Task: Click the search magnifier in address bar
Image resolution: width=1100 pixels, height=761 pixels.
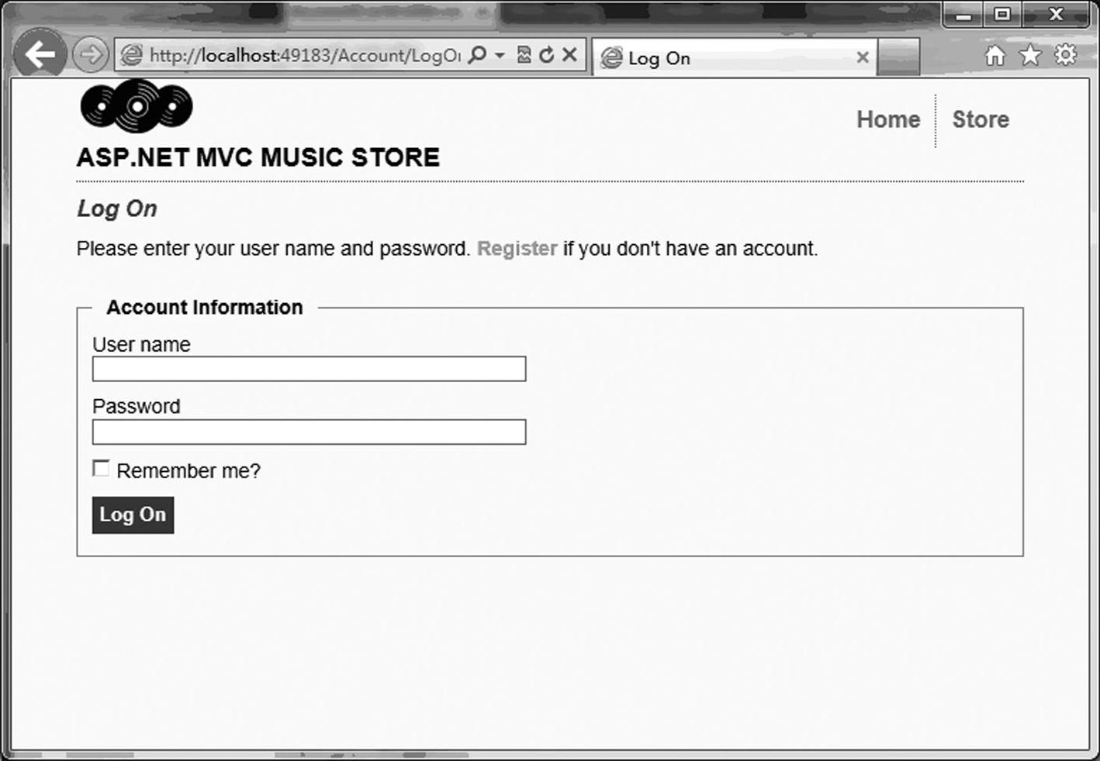Action: click(479, 54)
